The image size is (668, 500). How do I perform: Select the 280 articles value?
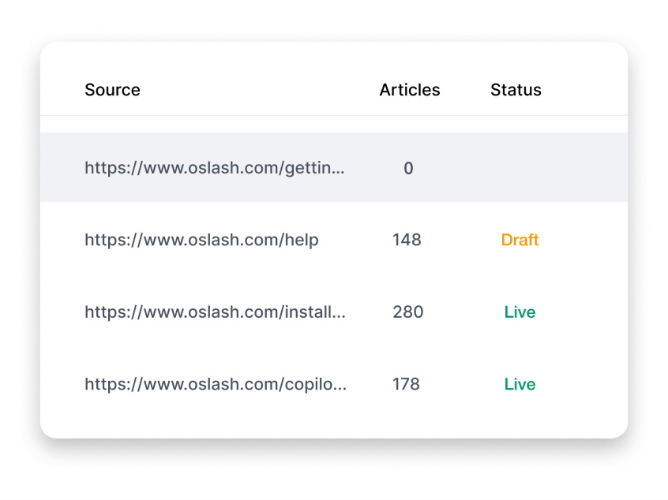click(x=407, y=312)
